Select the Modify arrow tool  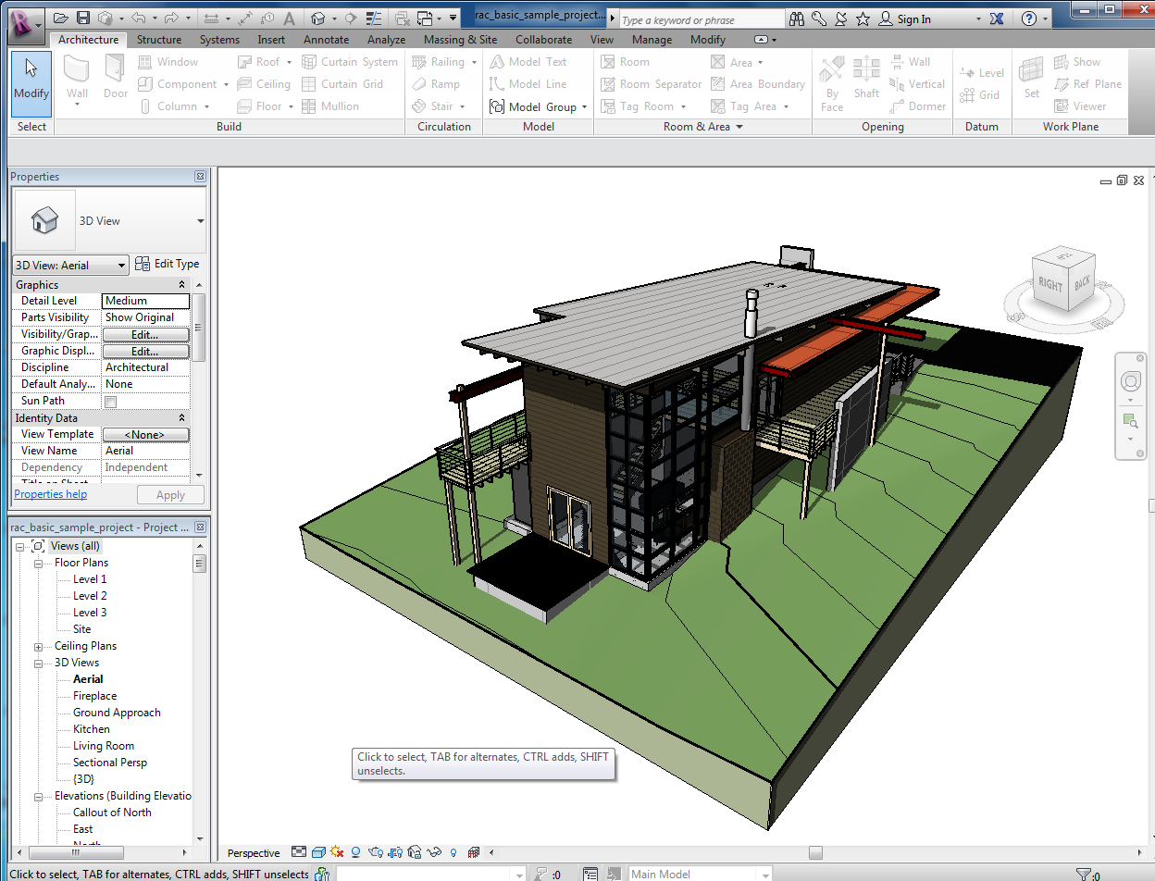coord(31,82)
